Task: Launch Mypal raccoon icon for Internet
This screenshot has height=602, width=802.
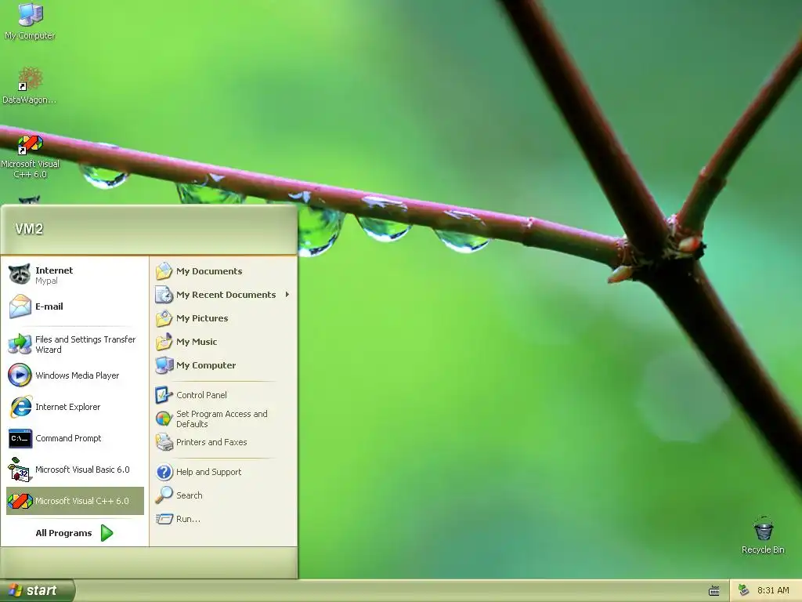Action: point(20,275)
